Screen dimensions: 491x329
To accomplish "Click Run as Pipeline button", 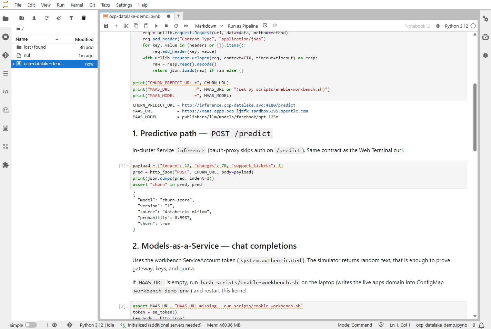I will click(x=243, y=26).
